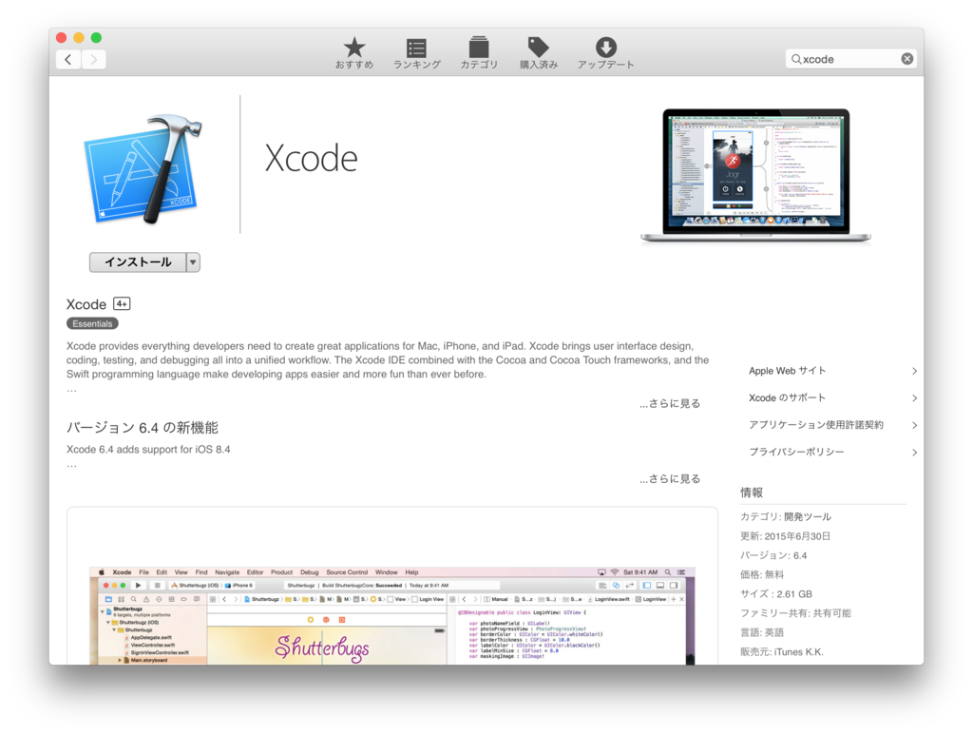Screen dimensions: 973x735
Task: Click the Xcode 6.4 adds support text
Action: coord(148,450)
